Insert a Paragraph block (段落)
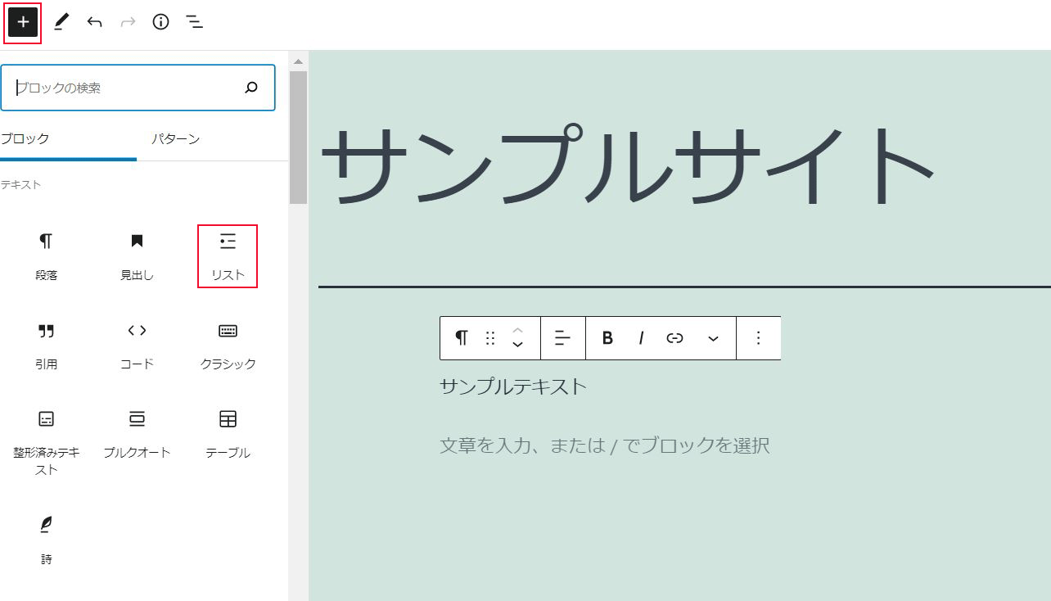 pos(47,255)
